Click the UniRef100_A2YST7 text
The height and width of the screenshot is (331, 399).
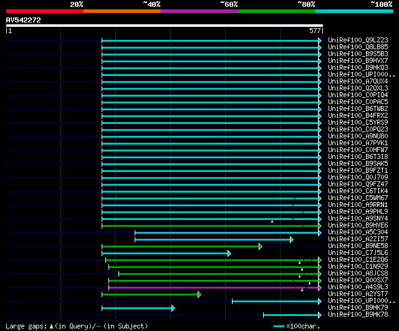[x=358, y=294]
